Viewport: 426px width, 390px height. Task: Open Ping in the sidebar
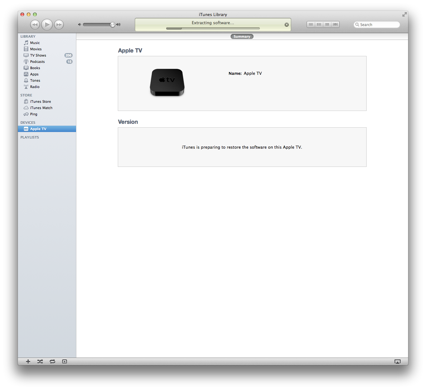pos(47,114)
